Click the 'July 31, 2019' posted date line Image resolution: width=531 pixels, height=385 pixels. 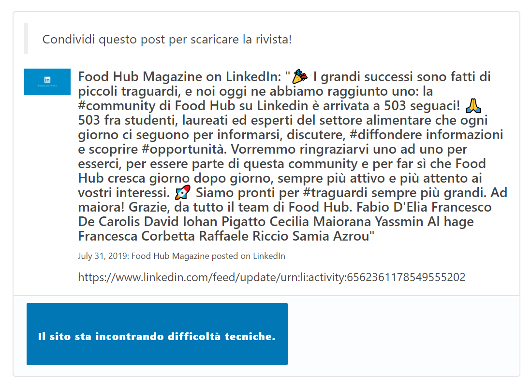[181, 256]
